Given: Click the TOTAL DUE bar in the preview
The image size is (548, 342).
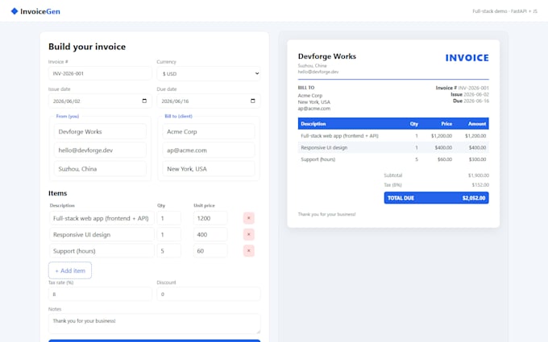Looking at the screenshot, I should (436, 198).
